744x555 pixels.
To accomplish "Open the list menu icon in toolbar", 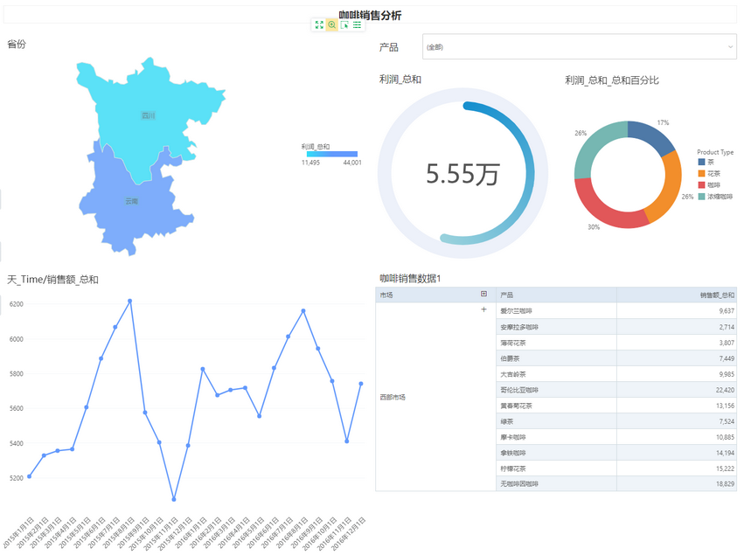I will click(x=358, y=25).
